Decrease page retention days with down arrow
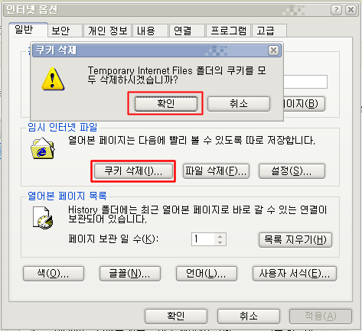The image size is (362, 331). pyautogui.click(x=220, y=242)
